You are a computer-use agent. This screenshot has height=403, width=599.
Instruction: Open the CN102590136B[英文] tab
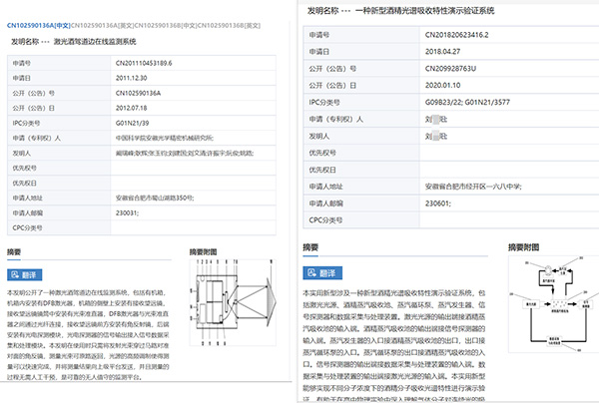[x=229, y=26]
